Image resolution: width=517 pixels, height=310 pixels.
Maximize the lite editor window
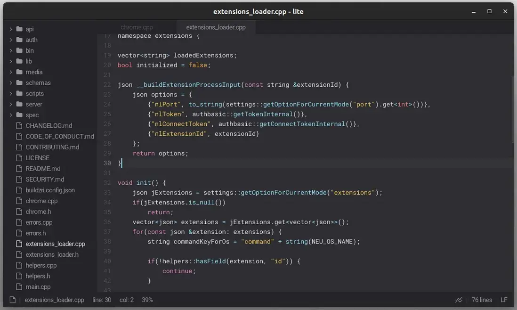[x=489, y=11]
